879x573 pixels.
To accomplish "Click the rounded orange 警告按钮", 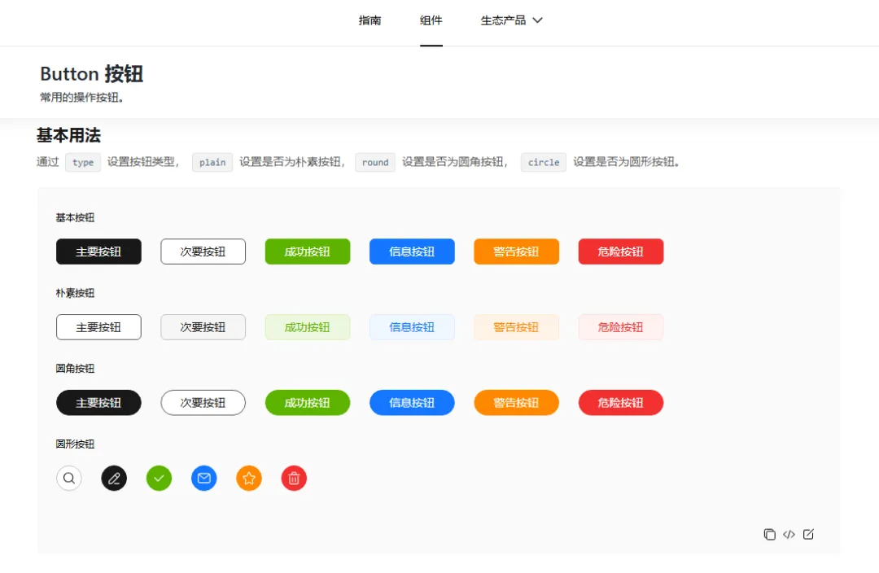I will click(516, 403).
